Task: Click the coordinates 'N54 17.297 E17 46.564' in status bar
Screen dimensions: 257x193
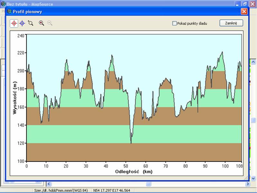Action: (112, 190)
